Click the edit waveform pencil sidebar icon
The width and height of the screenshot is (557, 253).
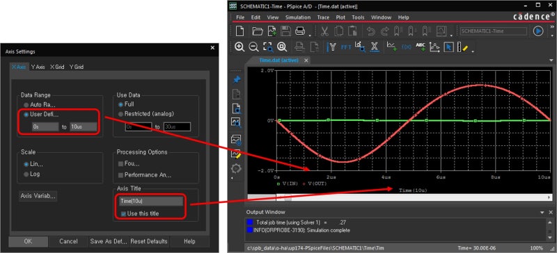(x=236, y=154)
